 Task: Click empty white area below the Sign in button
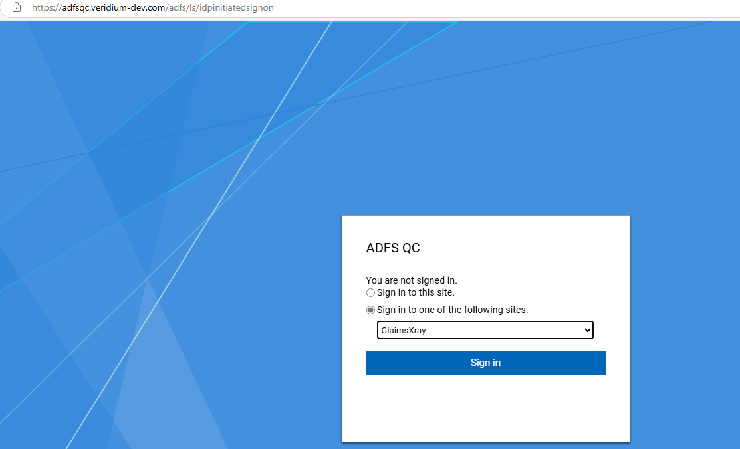[485, 408]
